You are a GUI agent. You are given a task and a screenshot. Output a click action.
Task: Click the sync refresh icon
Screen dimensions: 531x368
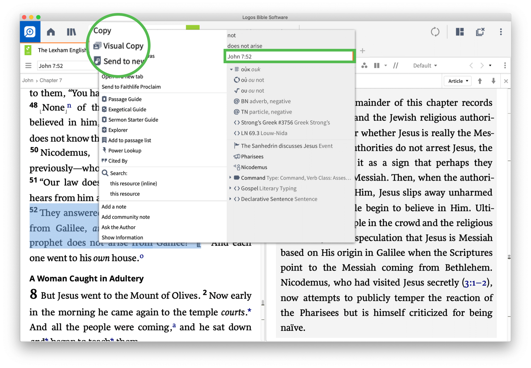pos(435,32)
